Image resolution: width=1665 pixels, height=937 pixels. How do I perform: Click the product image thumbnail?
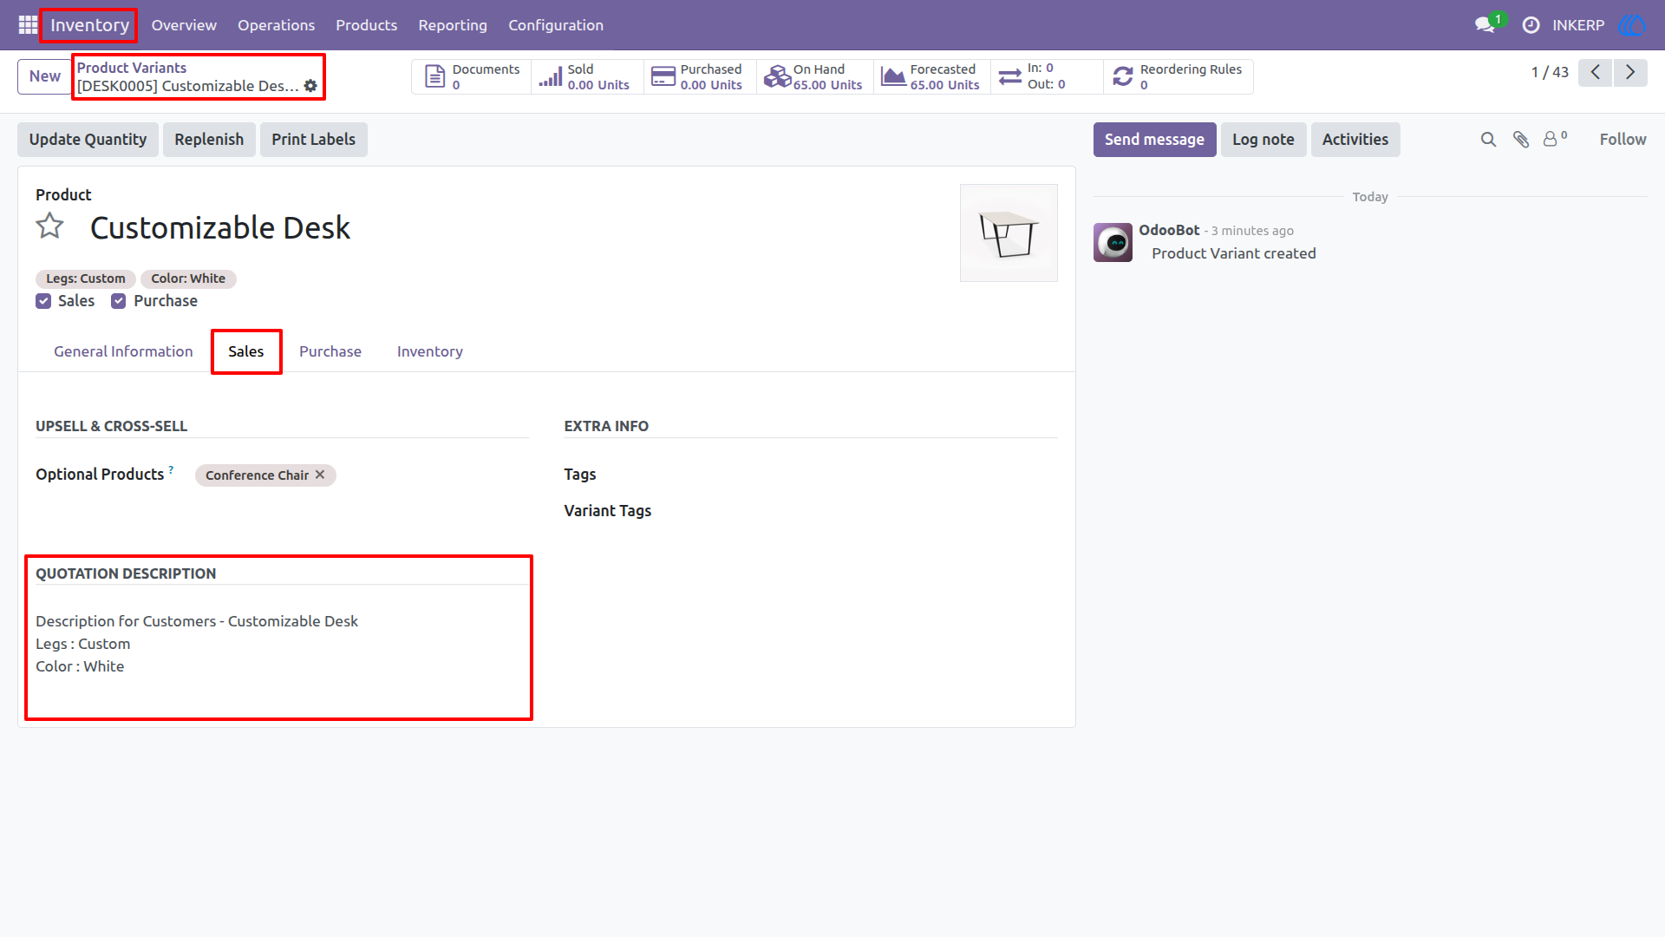[1009, 233]
